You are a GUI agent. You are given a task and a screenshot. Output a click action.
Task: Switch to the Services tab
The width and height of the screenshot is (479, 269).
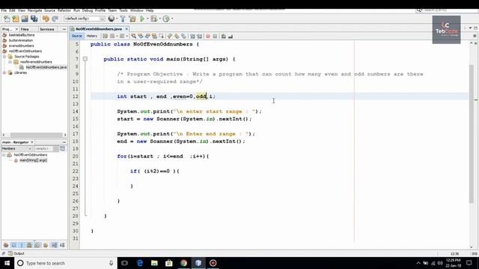tap(46, 29)
